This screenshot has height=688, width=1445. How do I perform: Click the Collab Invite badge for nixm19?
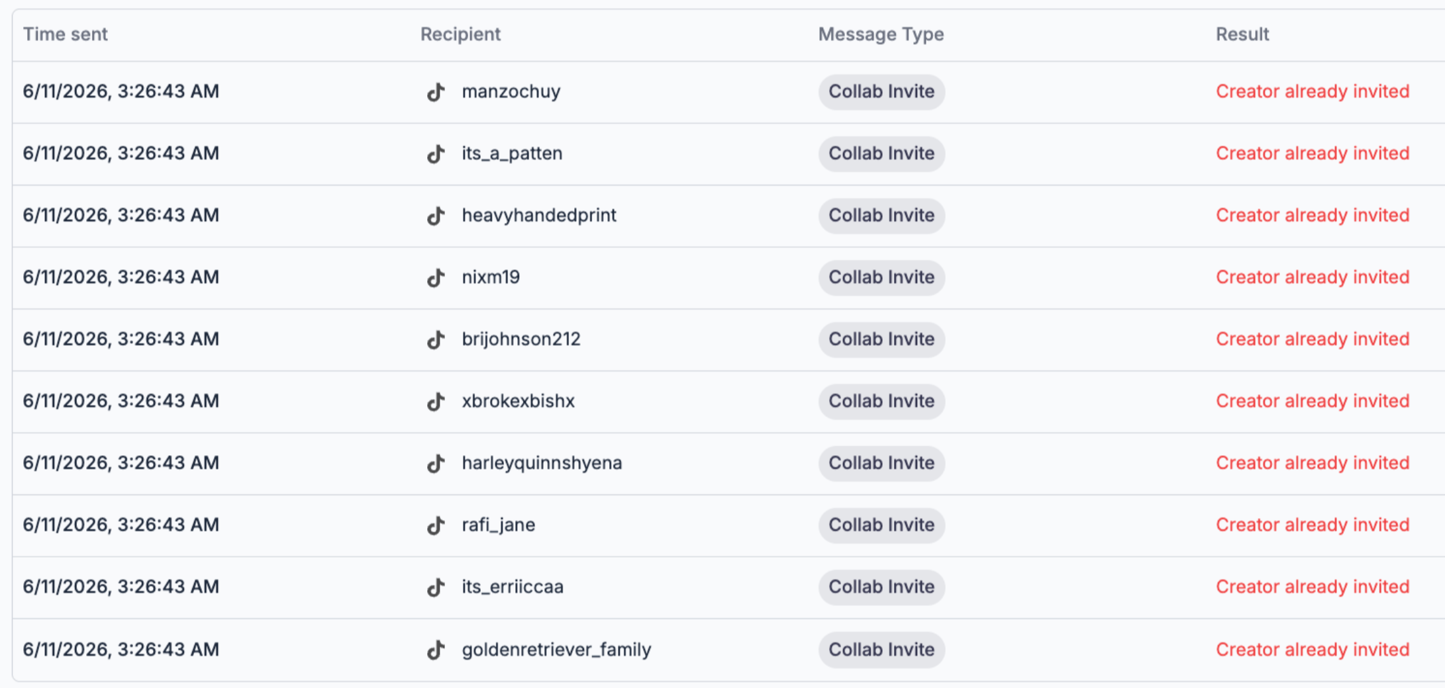coord(881,277)
